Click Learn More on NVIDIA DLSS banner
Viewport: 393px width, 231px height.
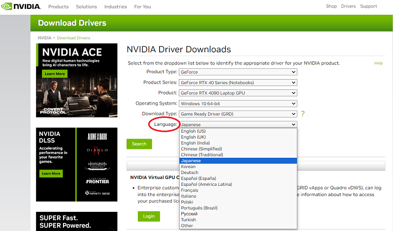(51, 173)
